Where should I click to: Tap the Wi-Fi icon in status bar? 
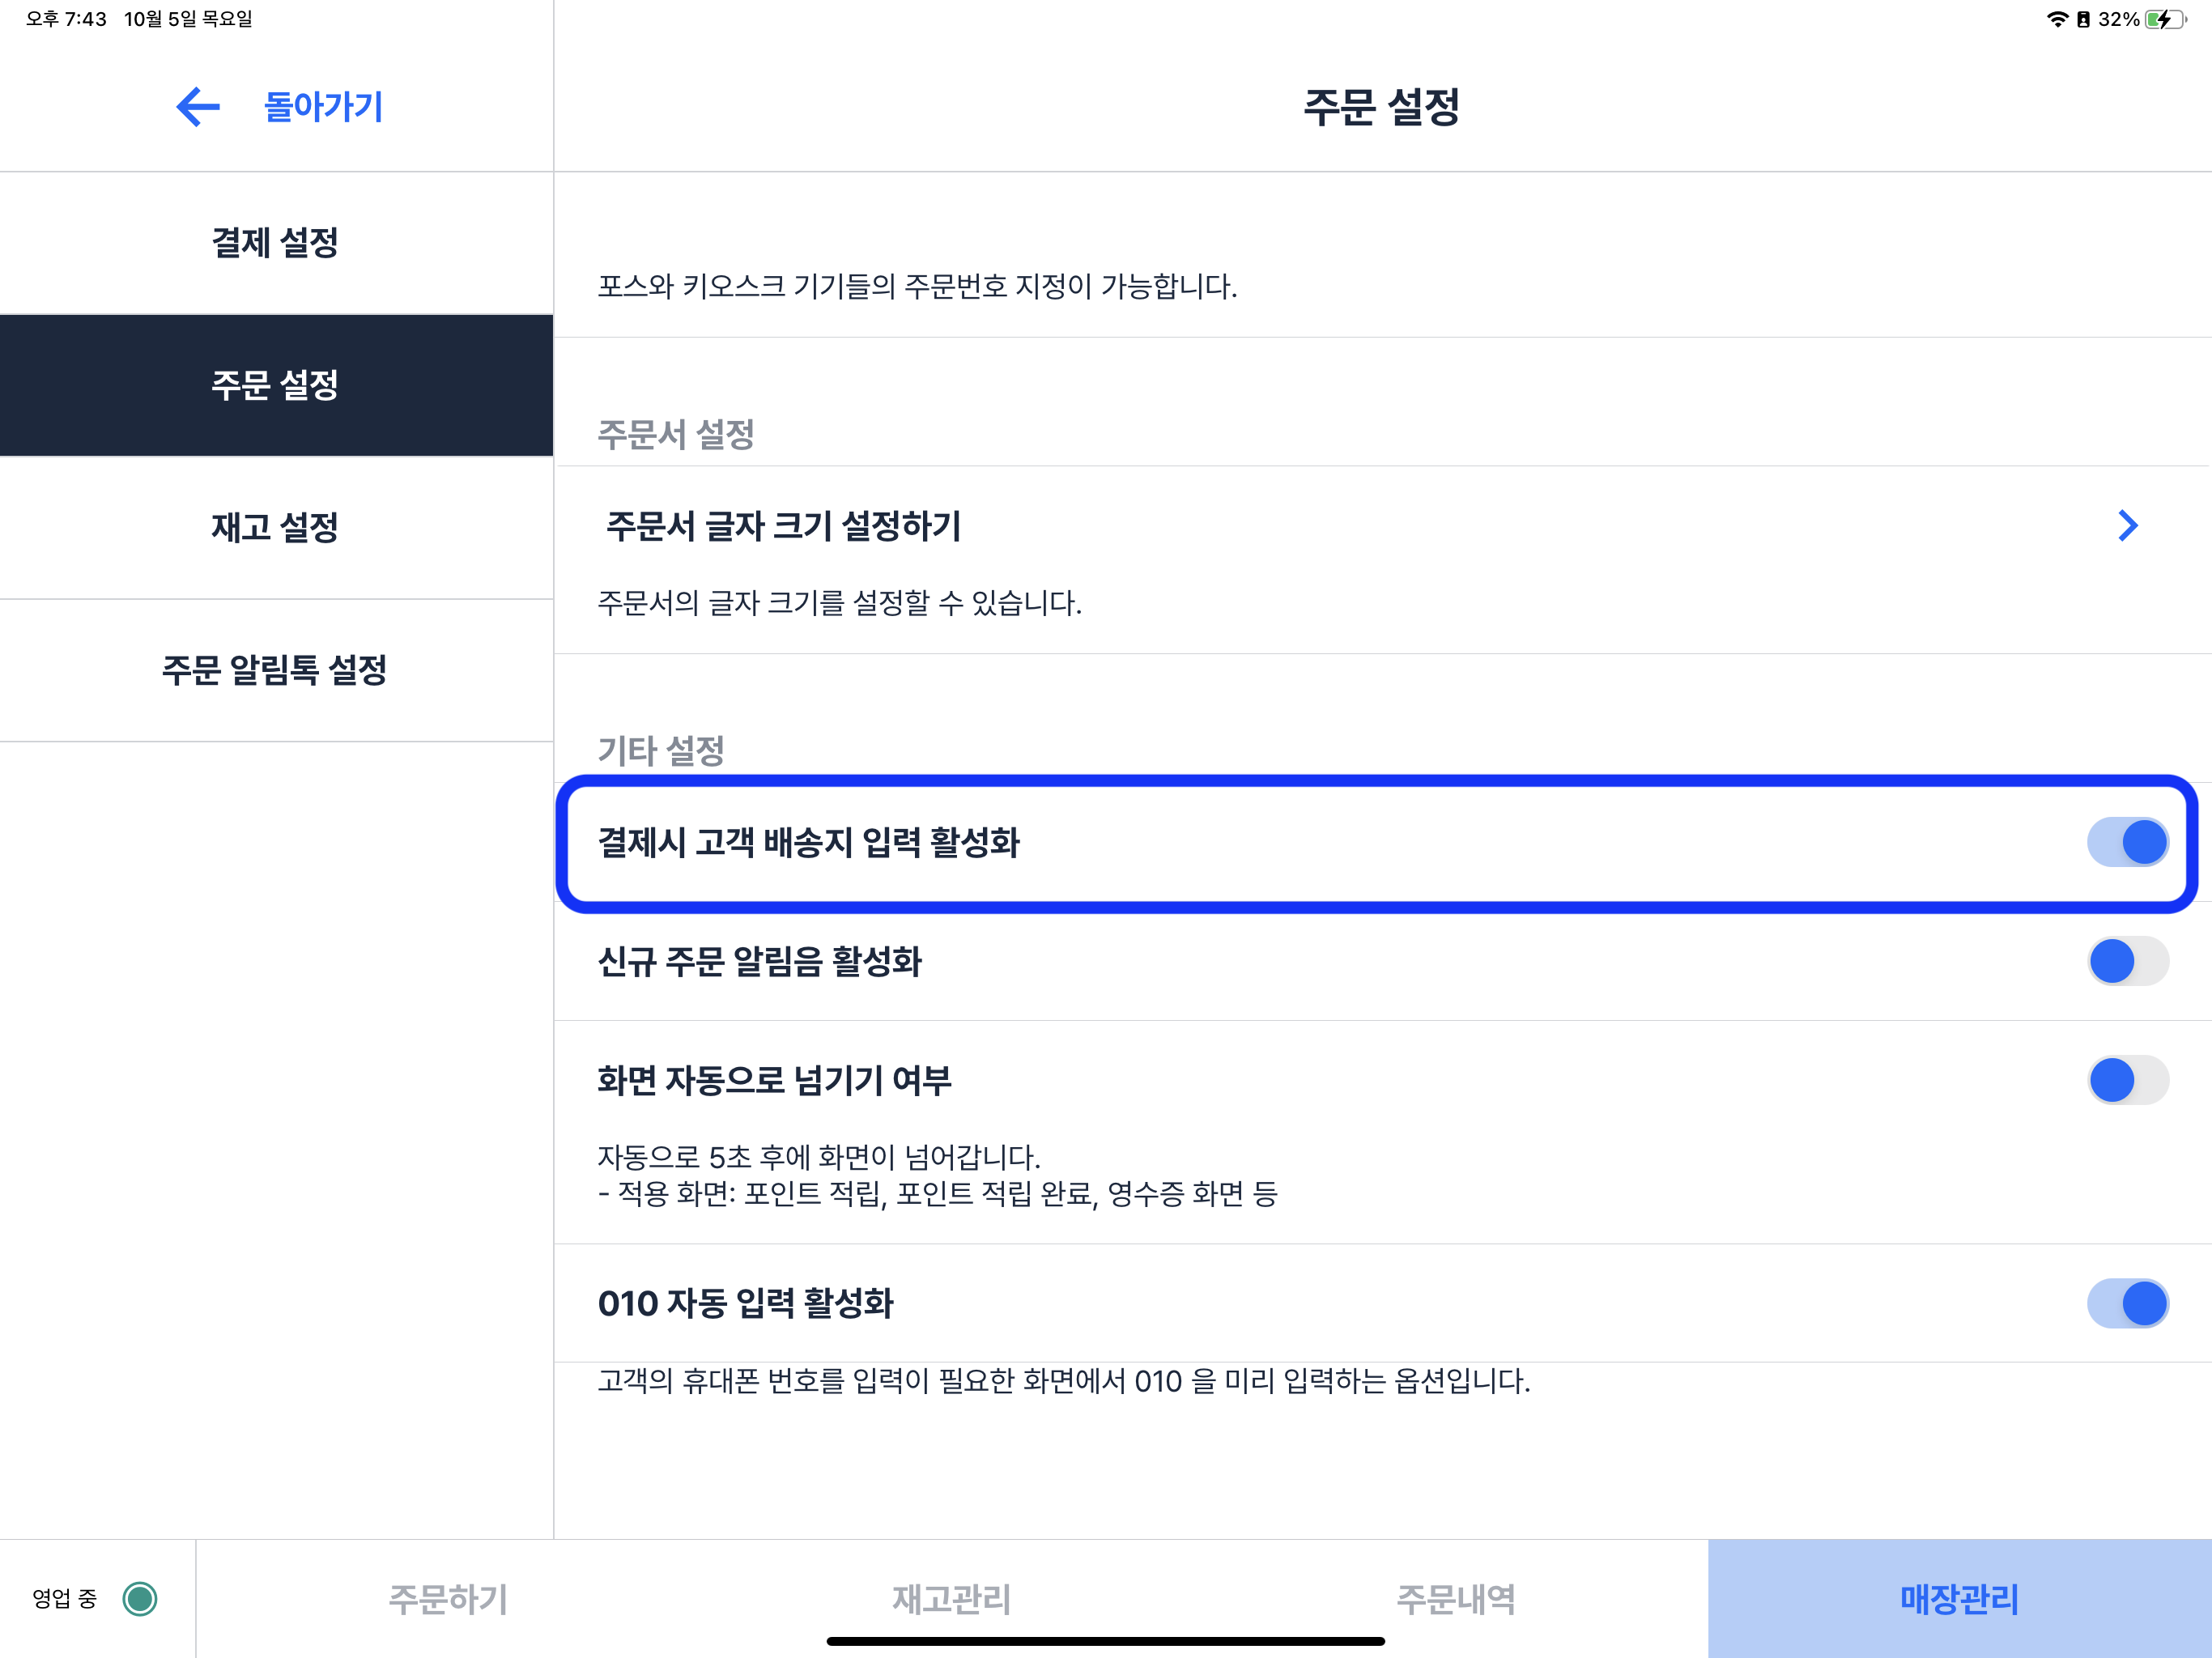2057,19
